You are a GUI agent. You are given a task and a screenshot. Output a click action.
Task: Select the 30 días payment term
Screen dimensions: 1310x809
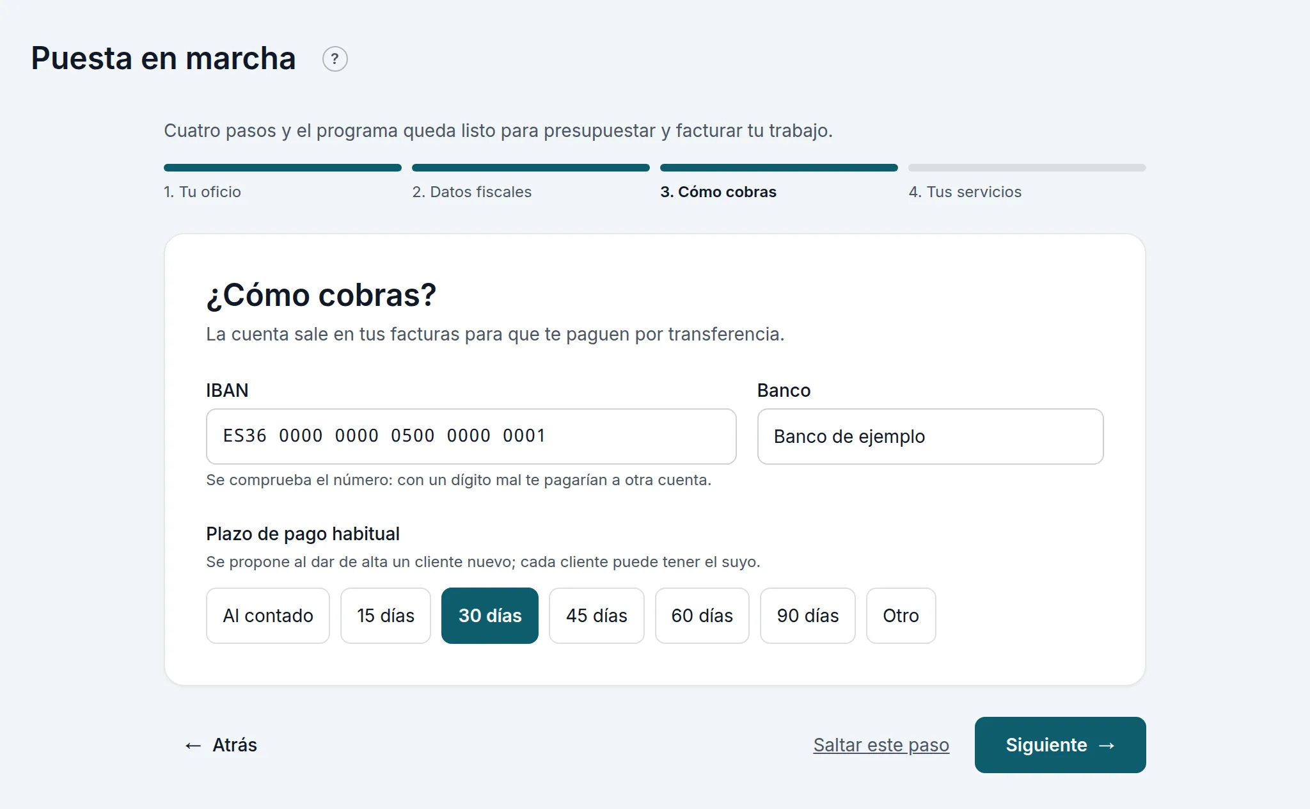click(x=490, y=616)
